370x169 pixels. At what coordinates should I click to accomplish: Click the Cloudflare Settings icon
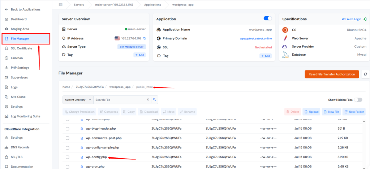7,138
